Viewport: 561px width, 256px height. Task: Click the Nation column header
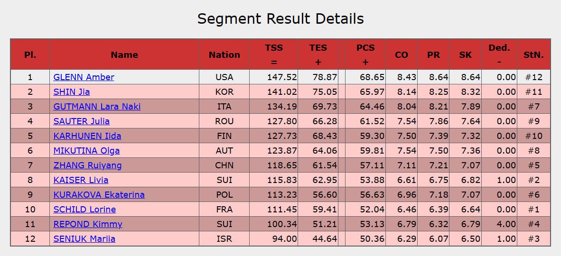click(224, 55)
